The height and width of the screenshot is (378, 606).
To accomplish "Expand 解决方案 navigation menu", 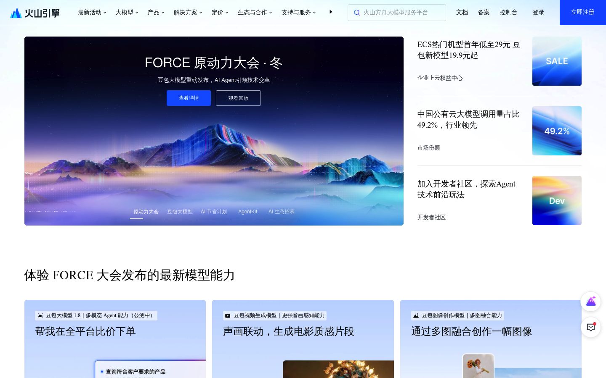I will (188, 13).
